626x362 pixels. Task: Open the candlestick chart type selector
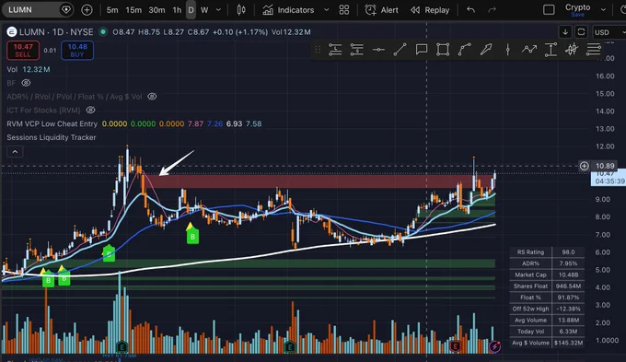(241, 10)
